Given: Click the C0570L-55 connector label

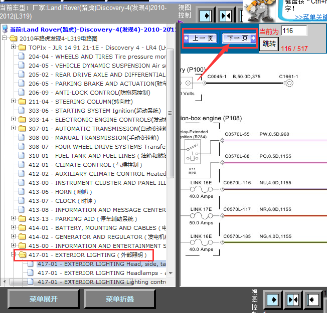Looking at the screenshot, I should click(237, 134).
